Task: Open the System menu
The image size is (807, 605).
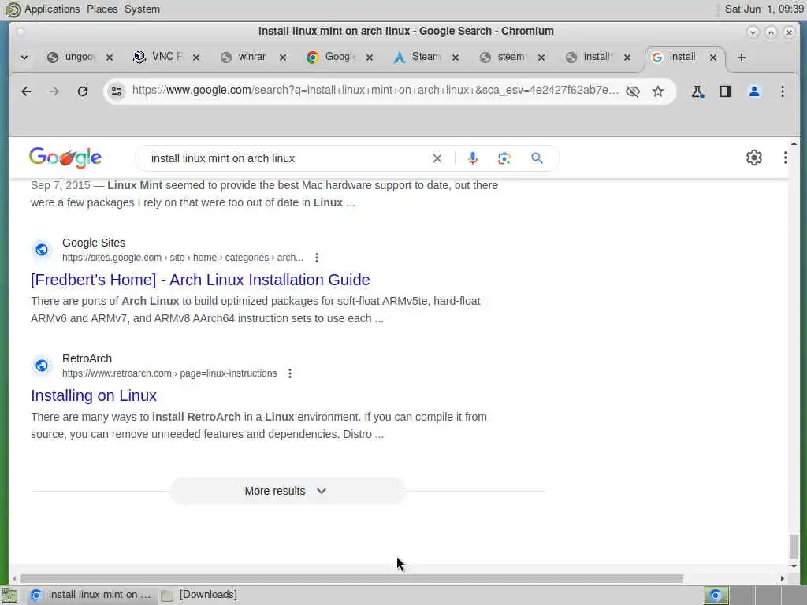Action: tap(142, 9)
